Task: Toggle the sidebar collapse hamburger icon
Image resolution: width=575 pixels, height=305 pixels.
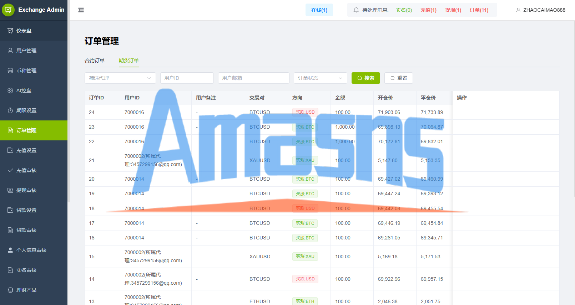Action: 81,10
